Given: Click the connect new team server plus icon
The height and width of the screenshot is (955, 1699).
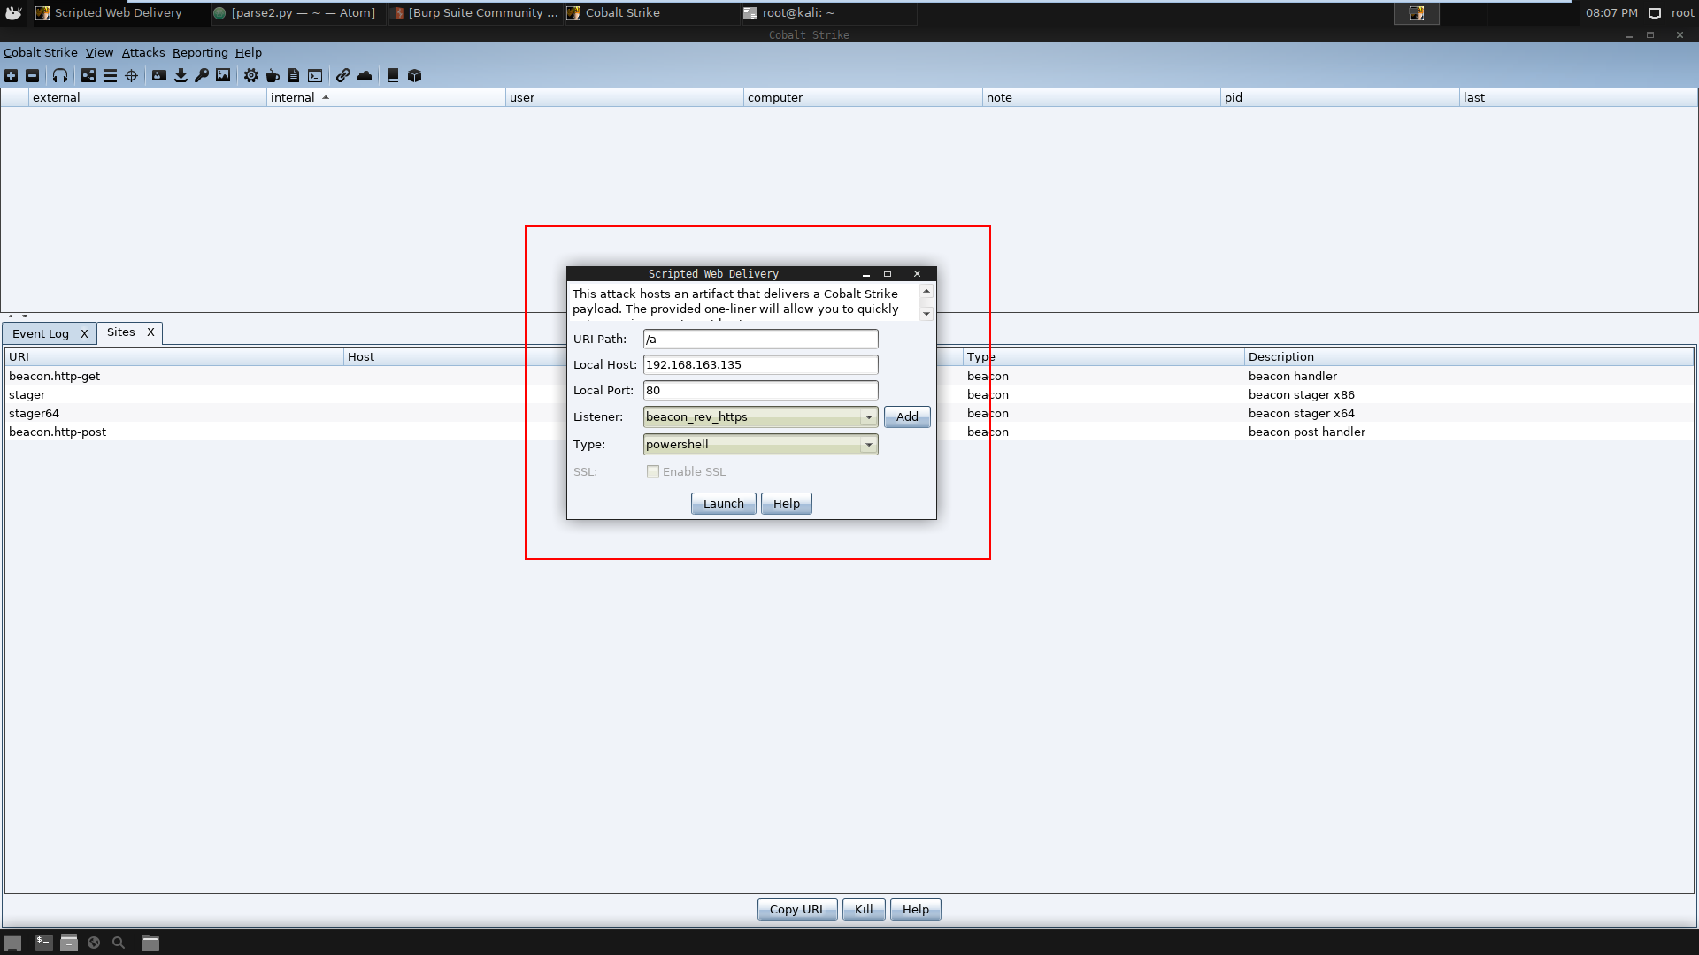Looking at the screenshot, I should coord(12,76).
